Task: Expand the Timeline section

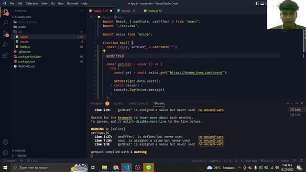Action: pyautogui.click(x=48, y=156)
